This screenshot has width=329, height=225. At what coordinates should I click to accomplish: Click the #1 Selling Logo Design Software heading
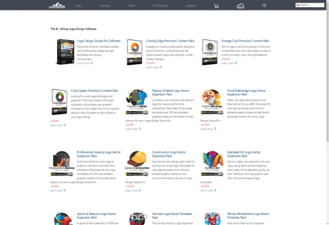(x=74, y=29)
